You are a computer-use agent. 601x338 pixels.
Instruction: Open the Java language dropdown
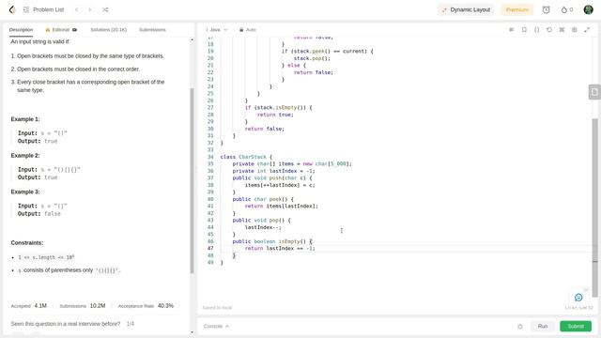pyautogui.click(x=217, y=29)
